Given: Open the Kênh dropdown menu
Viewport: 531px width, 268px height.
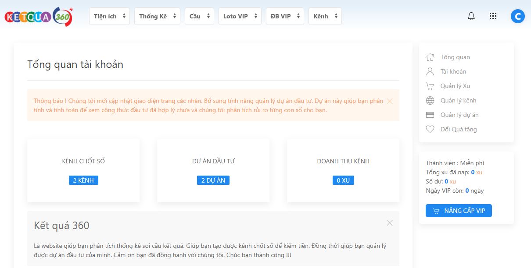Looking at the screenshot, I should pos(325,16).
